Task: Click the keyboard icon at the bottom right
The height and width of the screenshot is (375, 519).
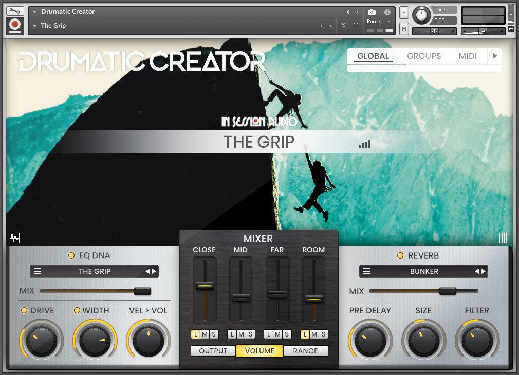Action: (x=504, y=238)
